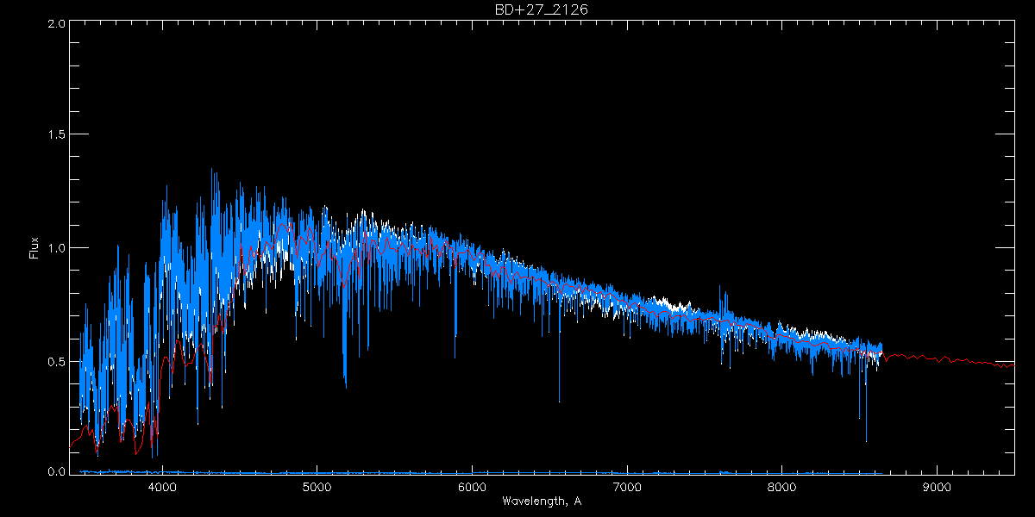Image resolution: width=1035 pixels, height=517 pixels.
Task: Select the 4000 wavelength tick label
Action: 162,487
